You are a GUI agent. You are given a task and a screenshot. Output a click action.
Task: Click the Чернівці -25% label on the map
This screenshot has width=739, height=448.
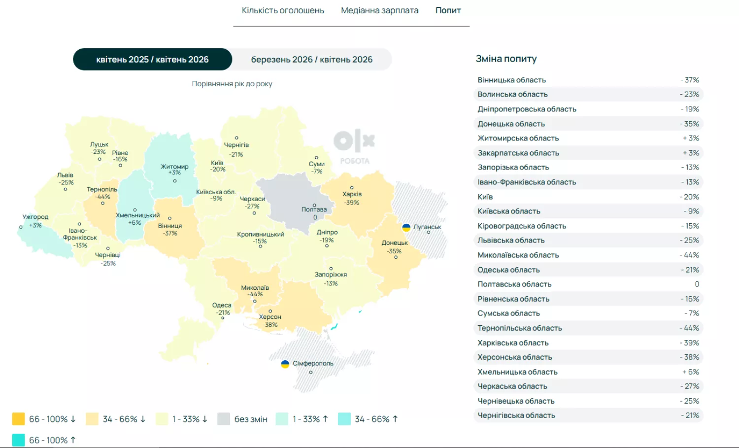[108, 259]
